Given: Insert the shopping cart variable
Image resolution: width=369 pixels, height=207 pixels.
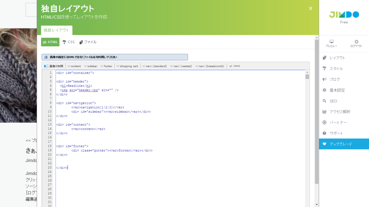Looking at the screenshot, I should click(x=127, y=66).
